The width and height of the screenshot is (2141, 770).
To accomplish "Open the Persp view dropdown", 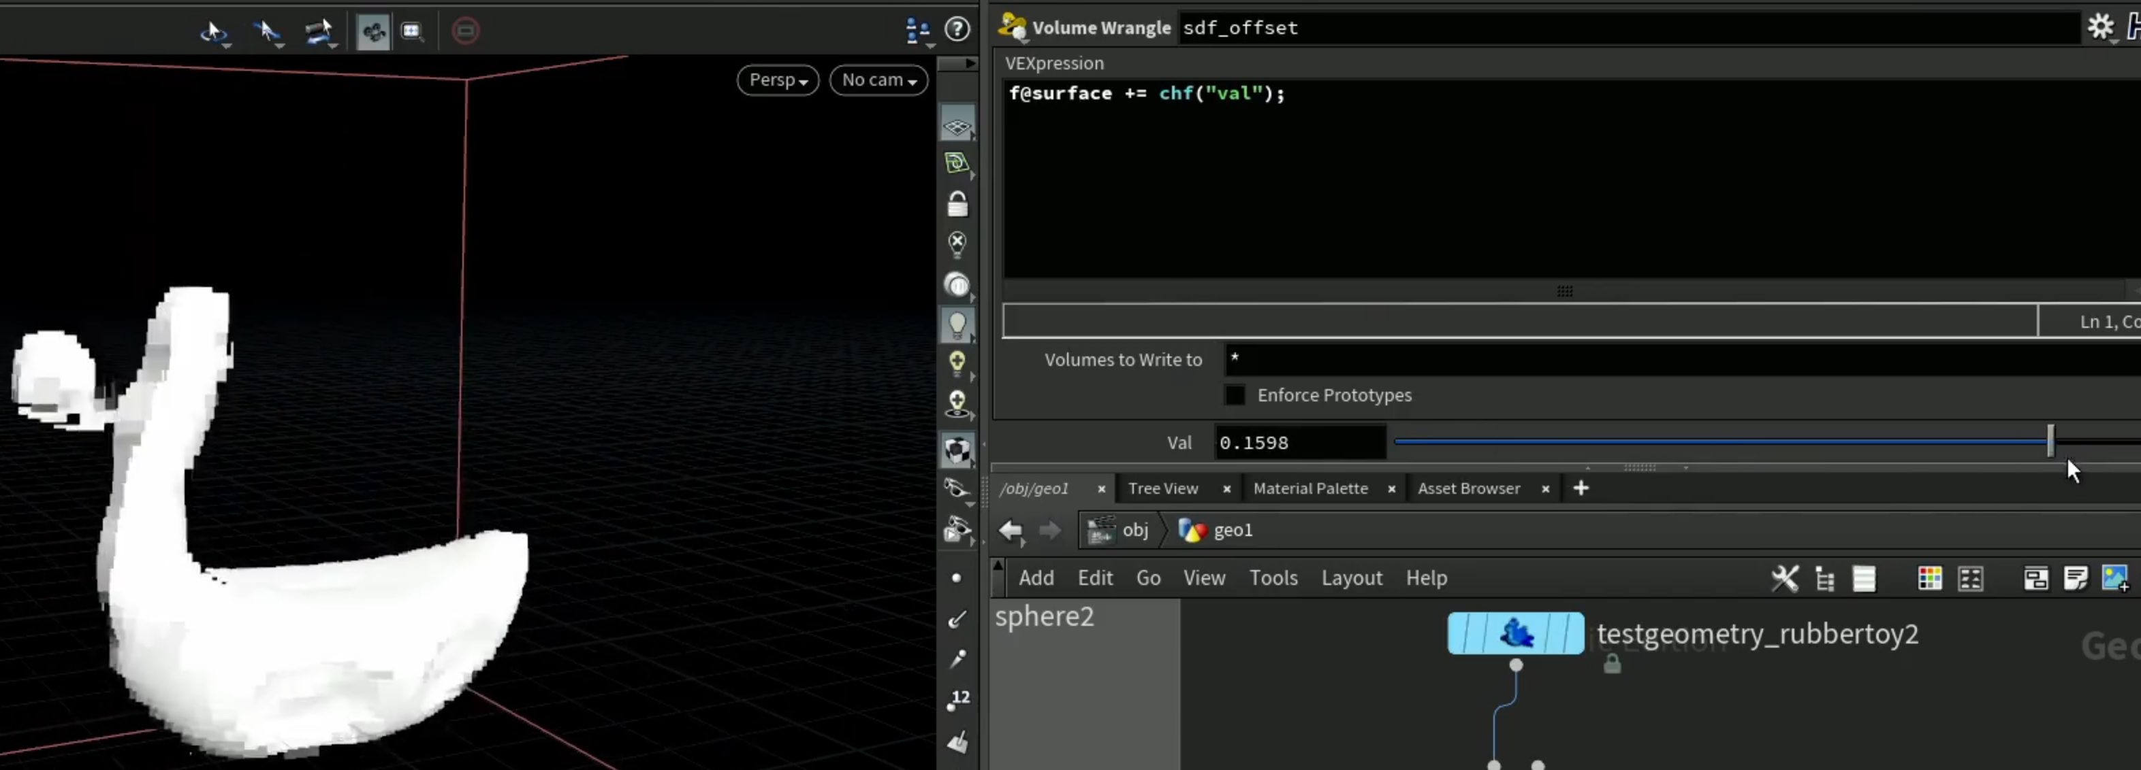I will coord(778,80).
